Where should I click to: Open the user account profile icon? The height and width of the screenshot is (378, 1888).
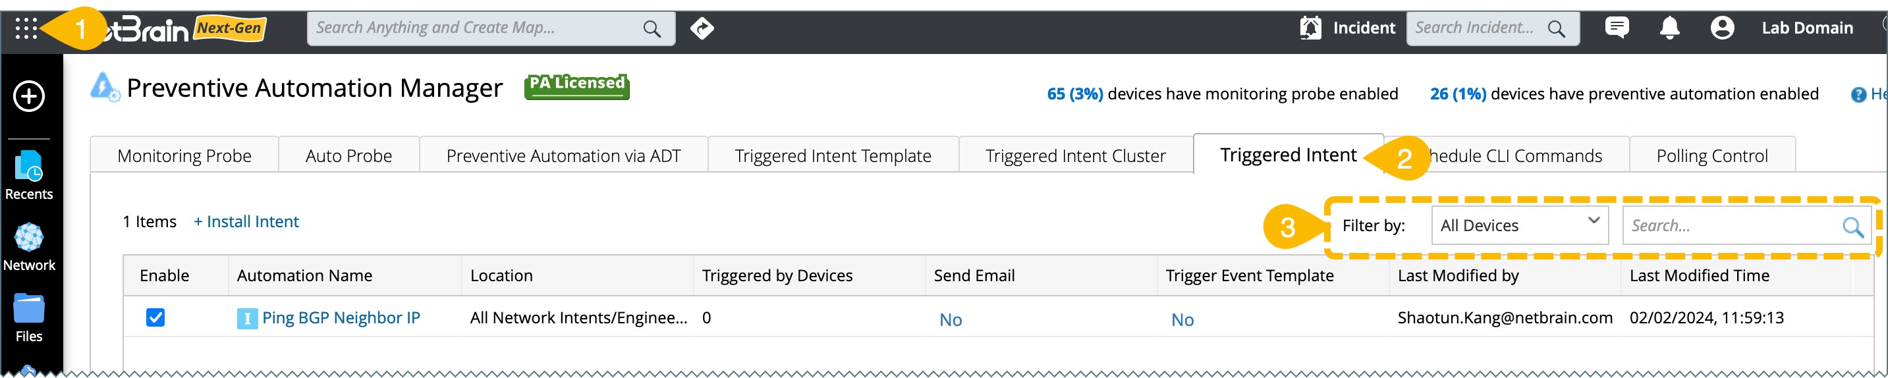coord(1723,28)
